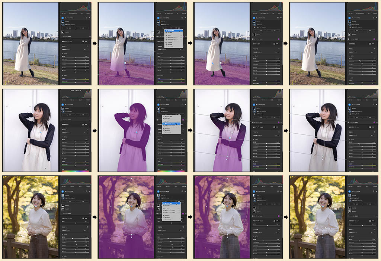Choose Linear Gradient in white-wall popup menu
Image resolution: width=381 pixels, height=261 pixels.
pyautogui.click(x=171, y=124)
